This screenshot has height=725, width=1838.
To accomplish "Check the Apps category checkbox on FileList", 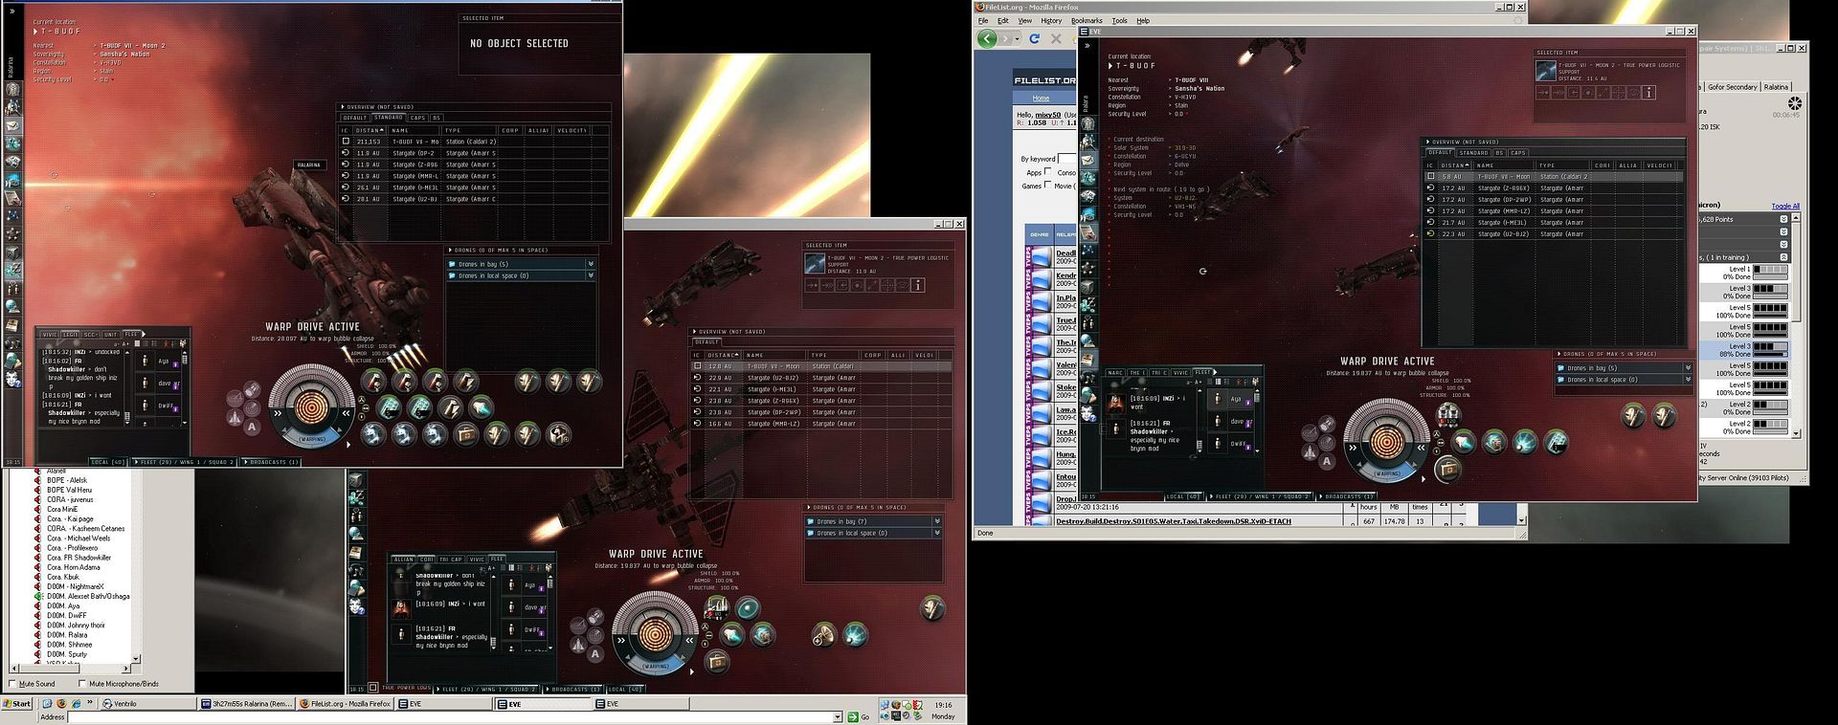I will tap(1048, 172).
